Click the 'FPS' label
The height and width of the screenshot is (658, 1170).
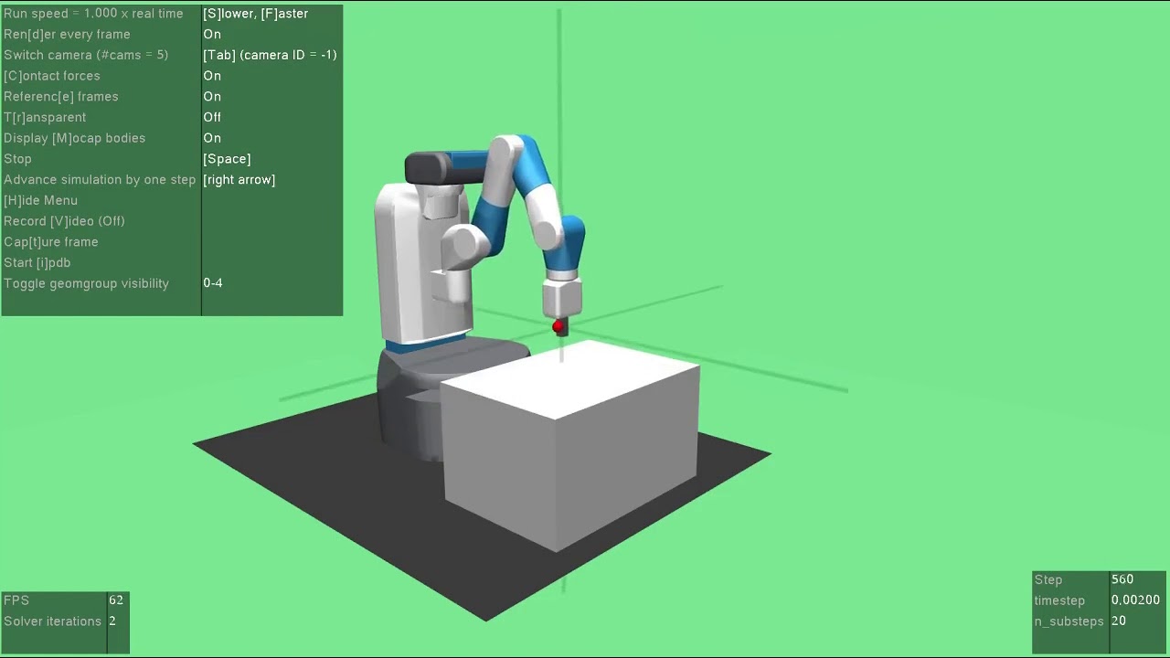point(16,600)
